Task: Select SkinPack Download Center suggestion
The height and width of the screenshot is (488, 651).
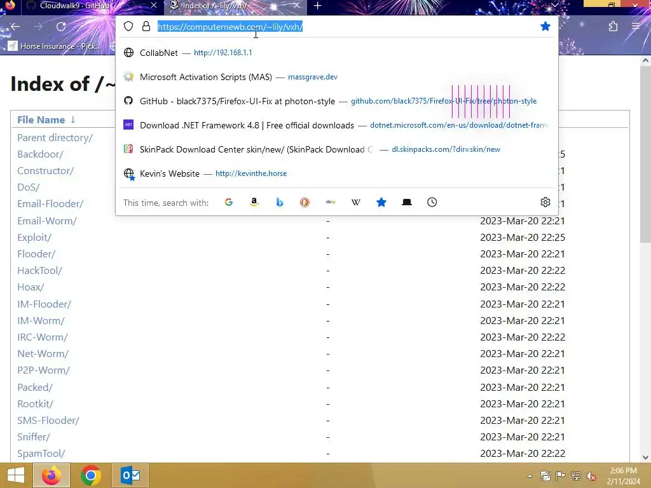Action: (337, 149)
